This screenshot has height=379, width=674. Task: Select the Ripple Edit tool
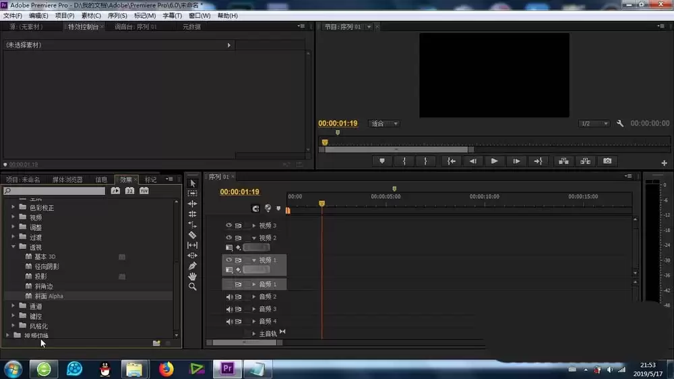[192, 204]
